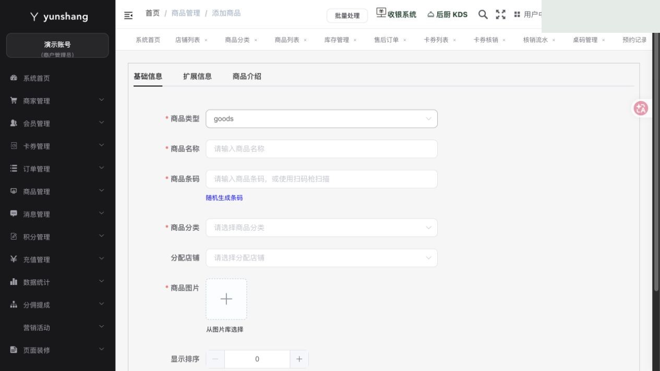Expand the 商家管理 menu chevron
Screen dimensions: 660x371
[102, 100]
